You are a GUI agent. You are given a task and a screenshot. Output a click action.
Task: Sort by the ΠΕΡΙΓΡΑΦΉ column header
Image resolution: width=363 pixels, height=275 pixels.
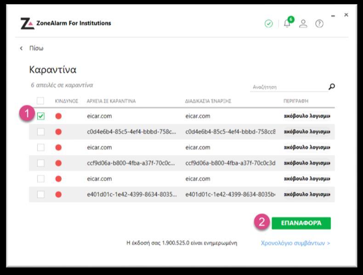[x=296, y=101]
